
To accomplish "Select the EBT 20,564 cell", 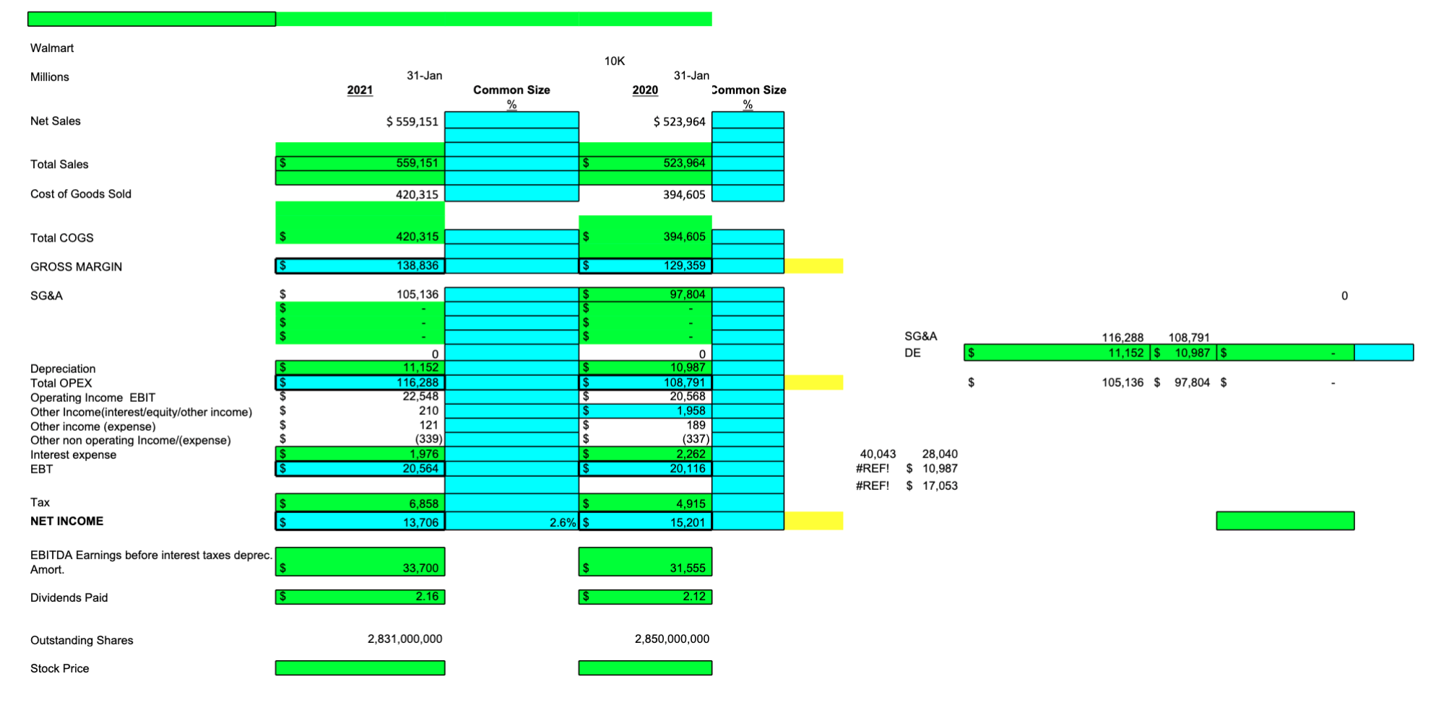I will 359,468.
